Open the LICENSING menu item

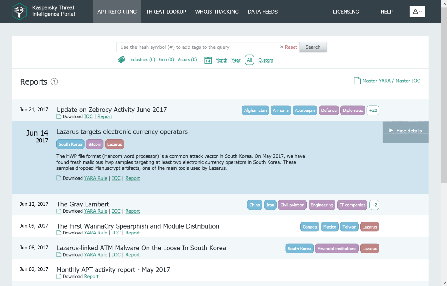coord(346,12)
